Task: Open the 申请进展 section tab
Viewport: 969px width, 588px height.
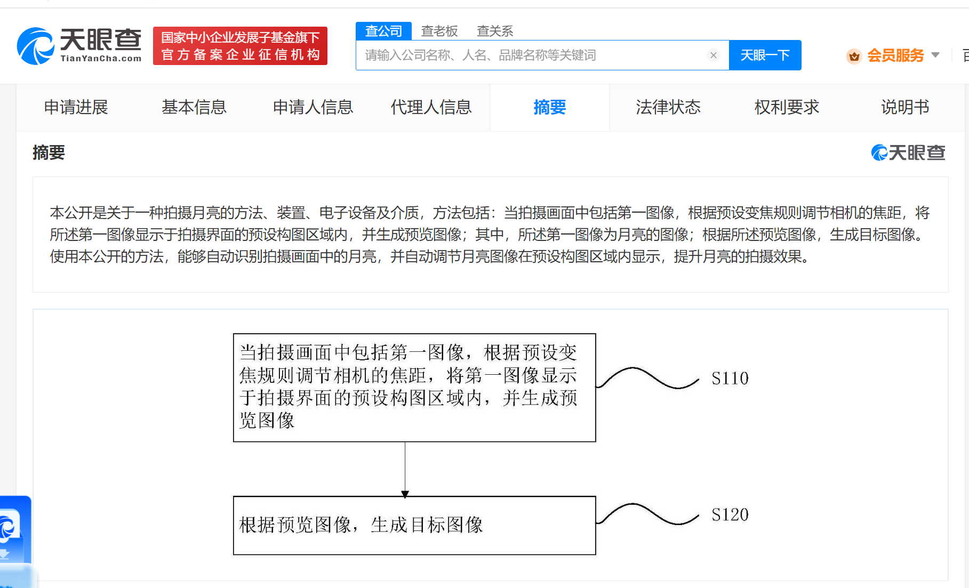Action: pos(76,108)
